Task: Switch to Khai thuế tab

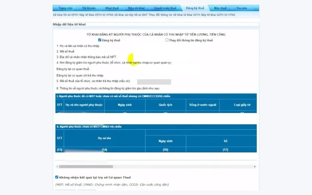Action: (x=112, y=8)
